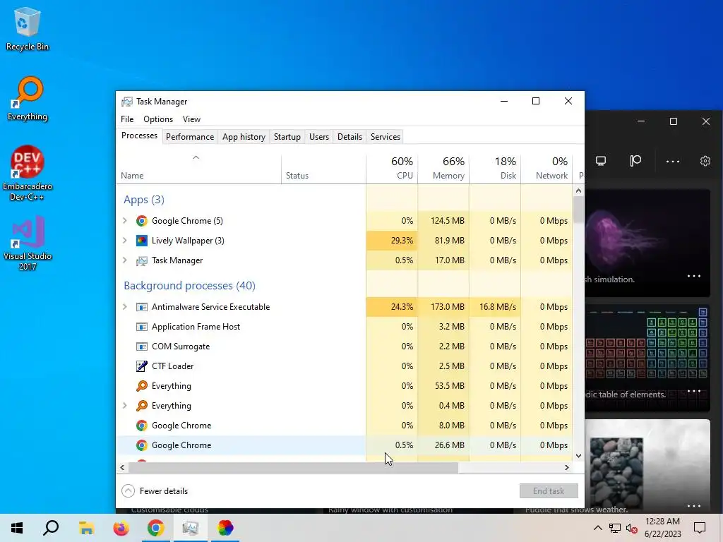Open File Explorer from the taskbar
The height and width of the screenshot is (542, 723).
click(x=86, y=528)
